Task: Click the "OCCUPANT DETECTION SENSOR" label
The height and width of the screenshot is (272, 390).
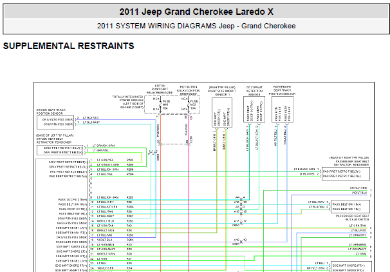Action: click(x=254, y=91)
